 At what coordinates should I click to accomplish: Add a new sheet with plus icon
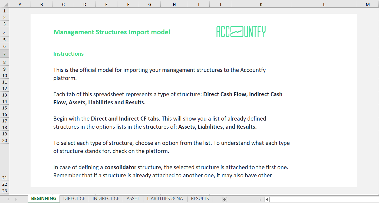(x=224, y=199)
